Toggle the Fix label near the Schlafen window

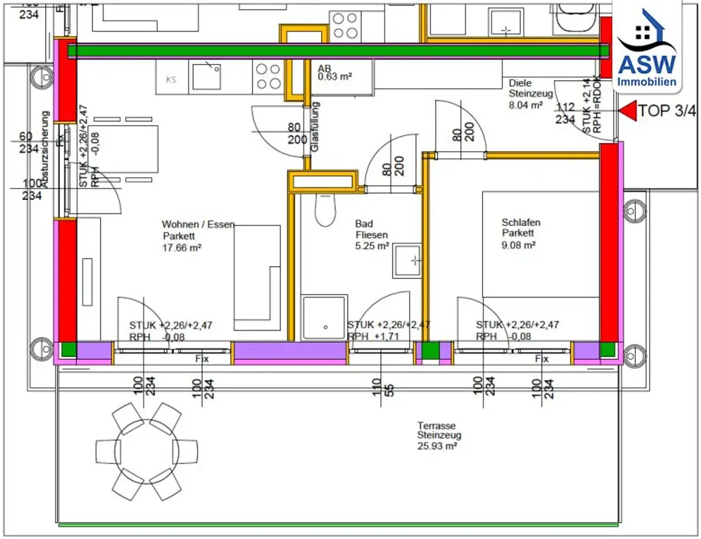point(541,358)
